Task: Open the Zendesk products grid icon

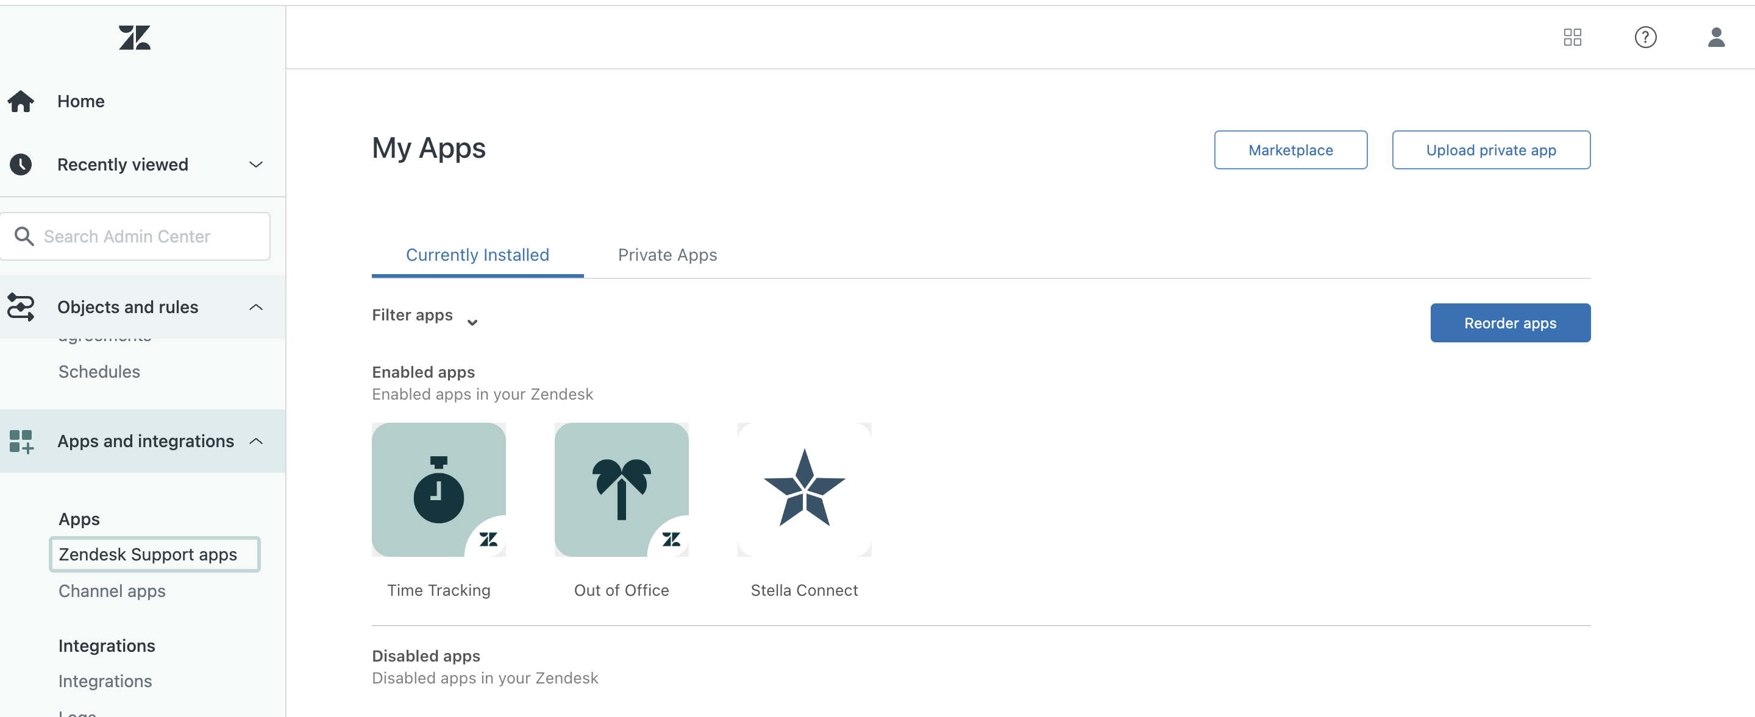Action: pos(1572,37)
